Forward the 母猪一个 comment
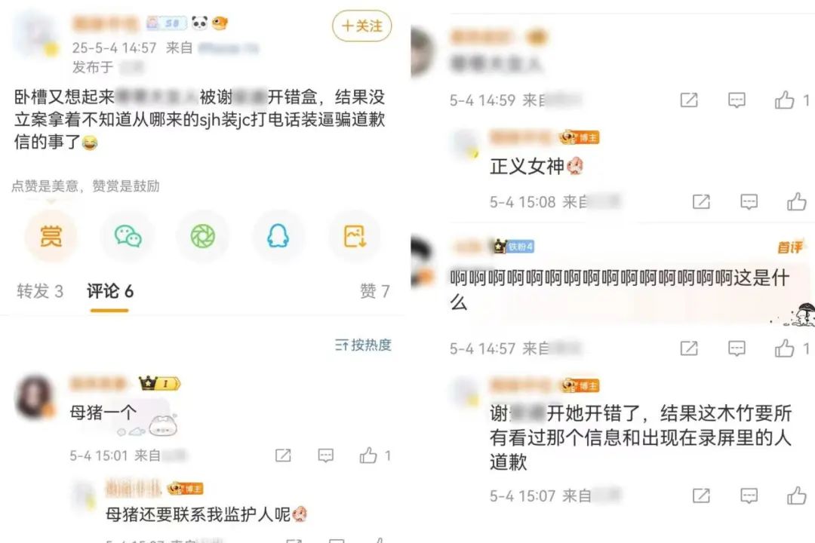Screen dimensions: 815x543 283,456
